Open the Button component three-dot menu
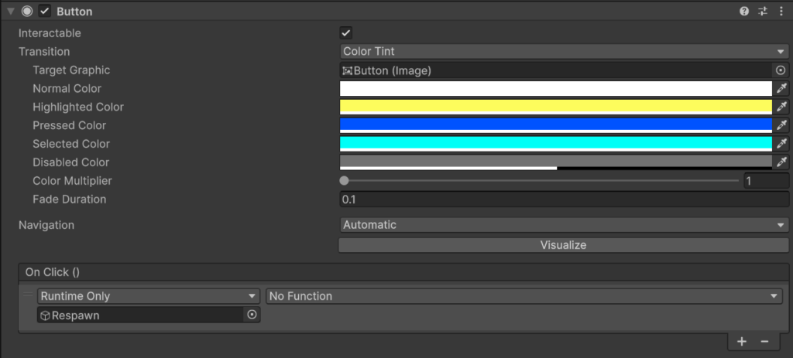 pyautogui.click(x=781, y=11)
